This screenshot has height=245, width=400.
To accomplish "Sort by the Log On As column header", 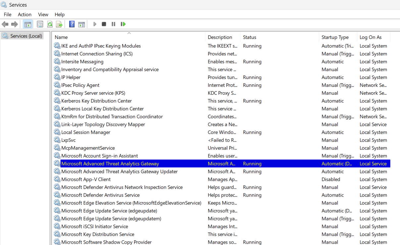I will point(374,37).
